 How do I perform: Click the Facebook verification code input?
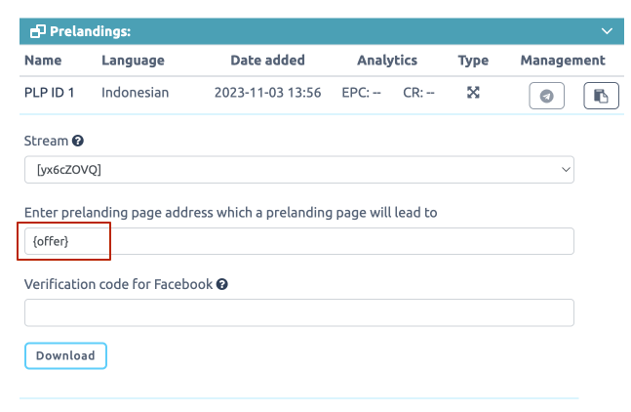299,312
